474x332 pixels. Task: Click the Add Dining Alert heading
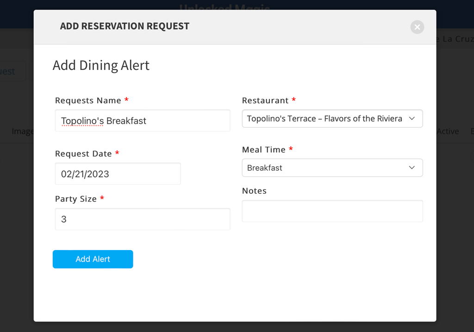point(101,65)
